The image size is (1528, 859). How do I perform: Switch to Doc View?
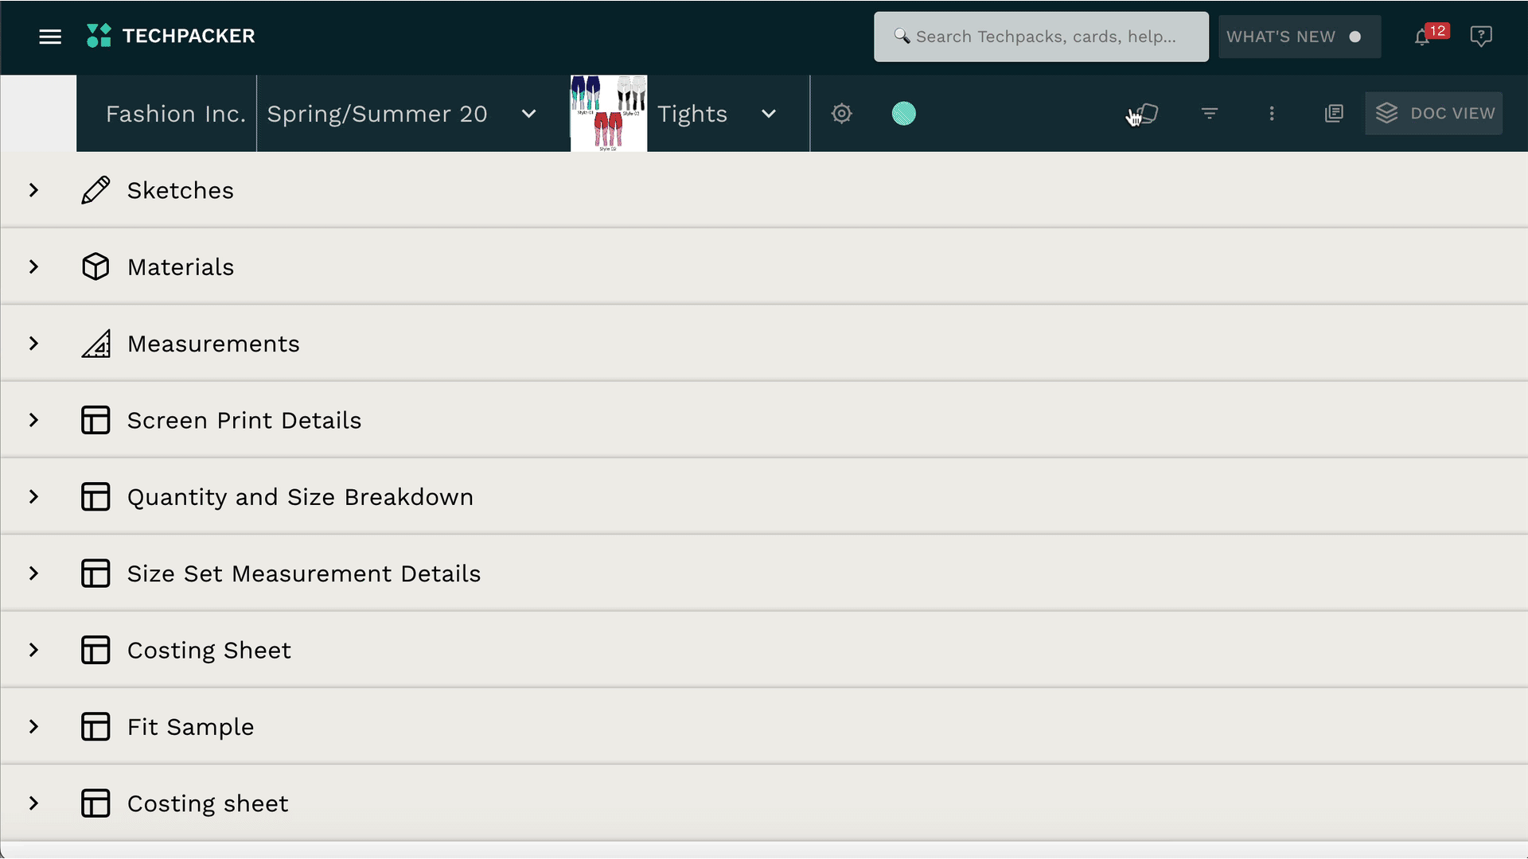click(1434, 114)
